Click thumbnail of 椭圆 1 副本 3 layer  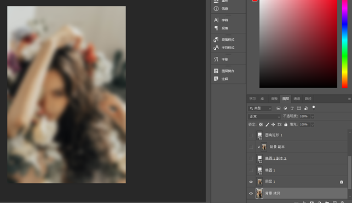259,159
